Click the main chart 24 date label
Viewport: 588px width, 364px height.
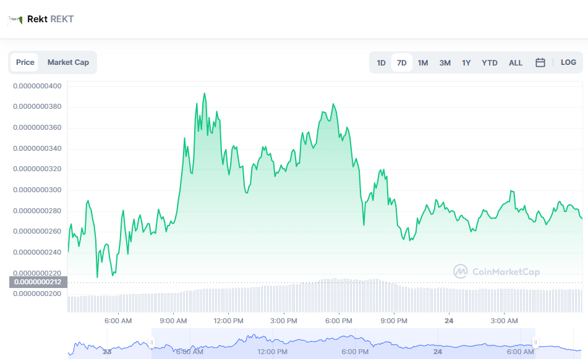coord(449,321)
